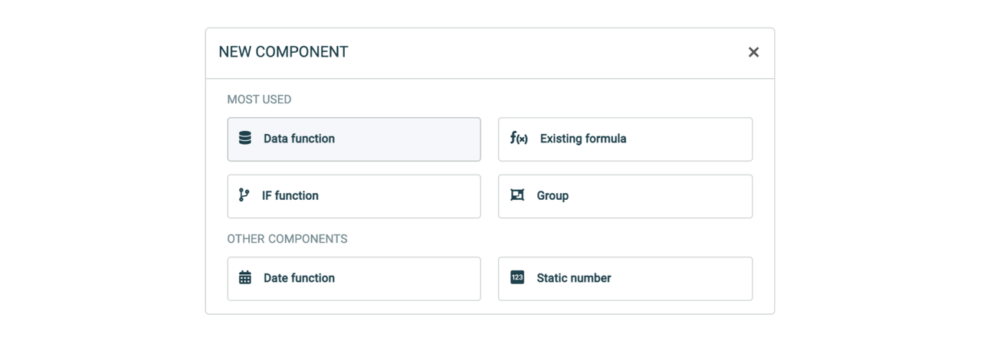Click the calendar icon for Date function
981x340 pixels.
tap(244, 277)
